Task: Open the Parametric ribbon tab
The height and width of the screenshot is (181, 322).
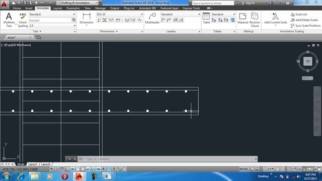Action: (73, 8)
